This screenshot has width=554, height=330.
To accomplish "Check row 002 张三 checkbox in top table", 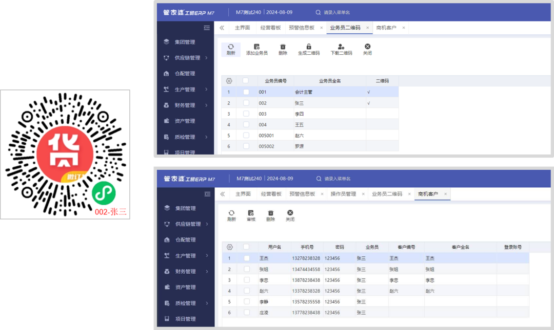I will click(x=246, y=103).
